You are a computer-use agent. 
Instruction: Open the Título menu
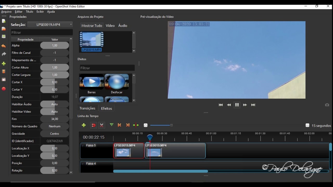[29, 11]
